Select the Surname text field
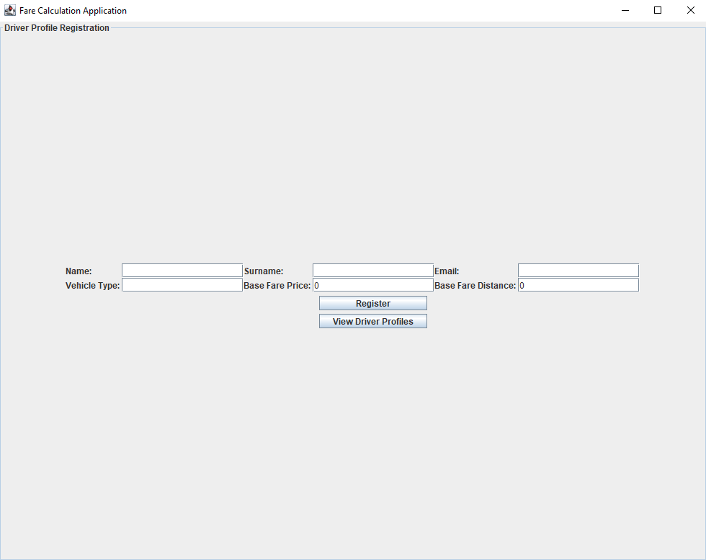706x560 pixels. [372, 270]
